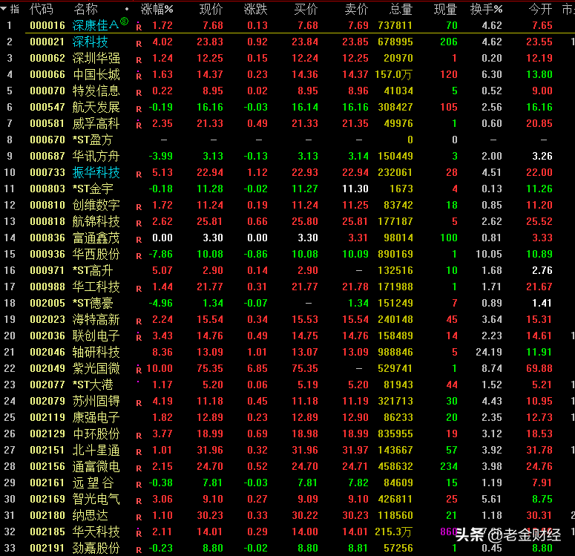The width and height of the screenshot is (575, 556).
Task: Click the 今开 column header
Action: click(541, 9)
